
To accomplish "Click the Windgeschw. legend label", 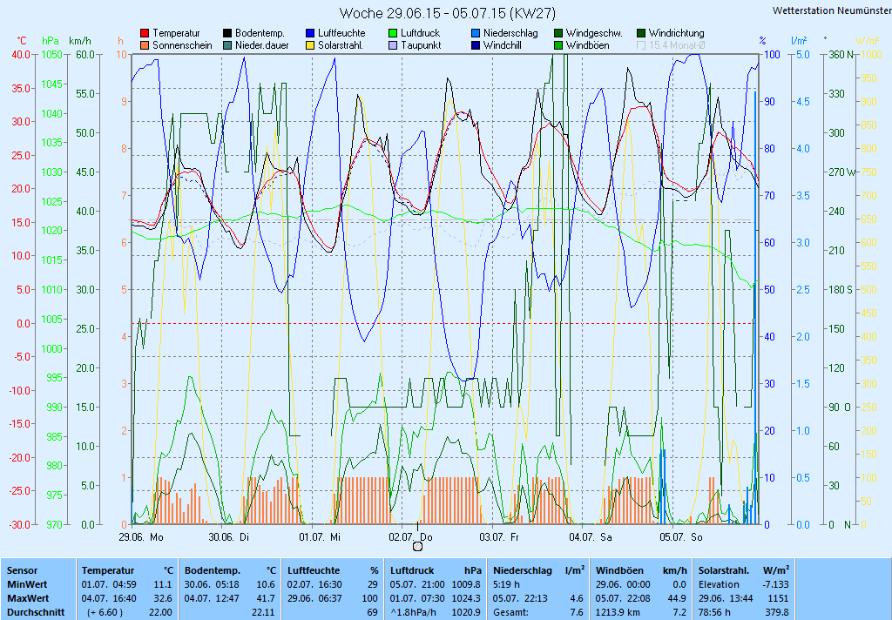I will click(593, 33).
